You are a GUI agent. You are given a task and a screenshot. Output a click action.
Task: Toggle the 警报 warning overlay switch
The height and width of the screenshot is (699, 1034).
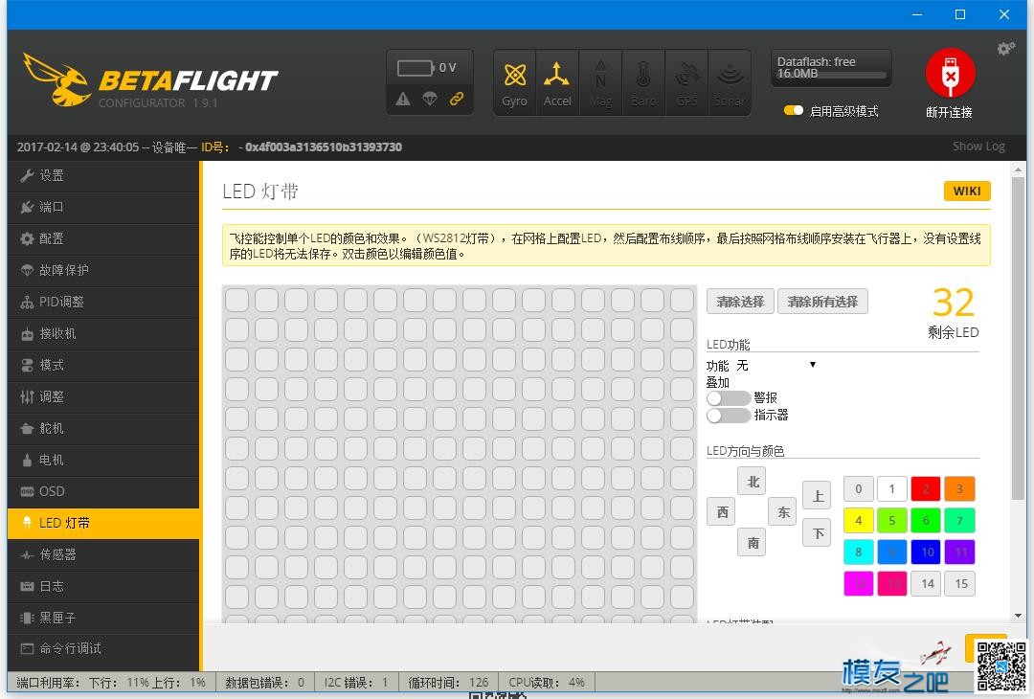tap(728, 398)
